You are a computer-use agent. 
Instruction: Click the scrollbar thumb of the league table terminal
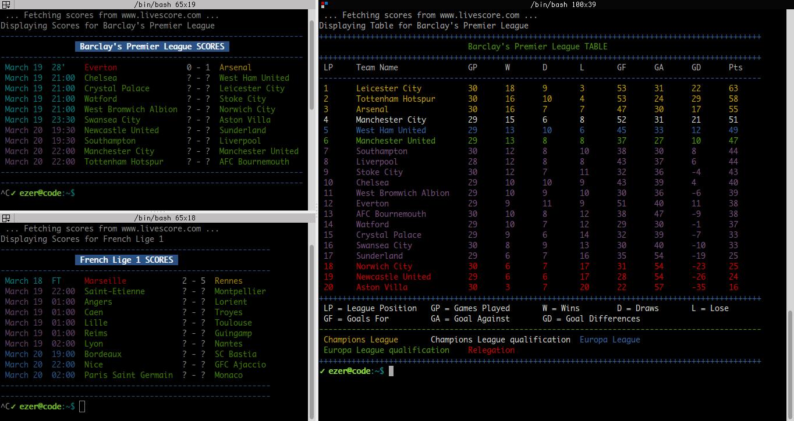pyautogui.click(x=790, y=365)
